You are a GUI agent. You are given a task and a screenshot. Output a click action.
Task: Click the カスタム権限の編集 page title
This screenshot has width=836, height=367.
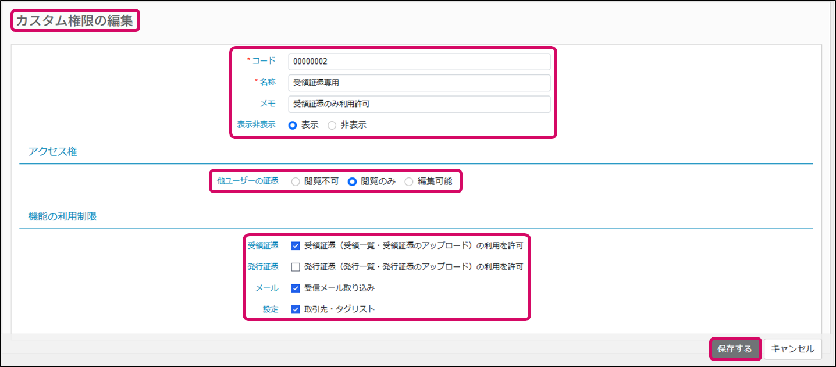[74, 21]
